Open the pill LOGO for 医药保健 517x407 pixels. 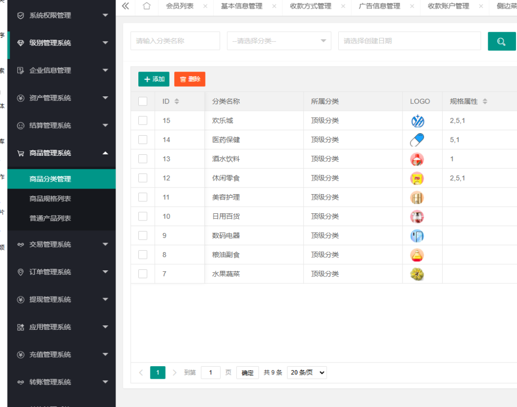click(417, 139)
